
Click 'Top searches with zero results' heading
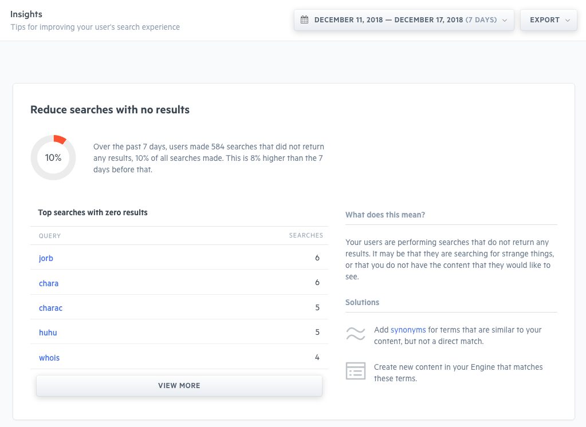93,212
